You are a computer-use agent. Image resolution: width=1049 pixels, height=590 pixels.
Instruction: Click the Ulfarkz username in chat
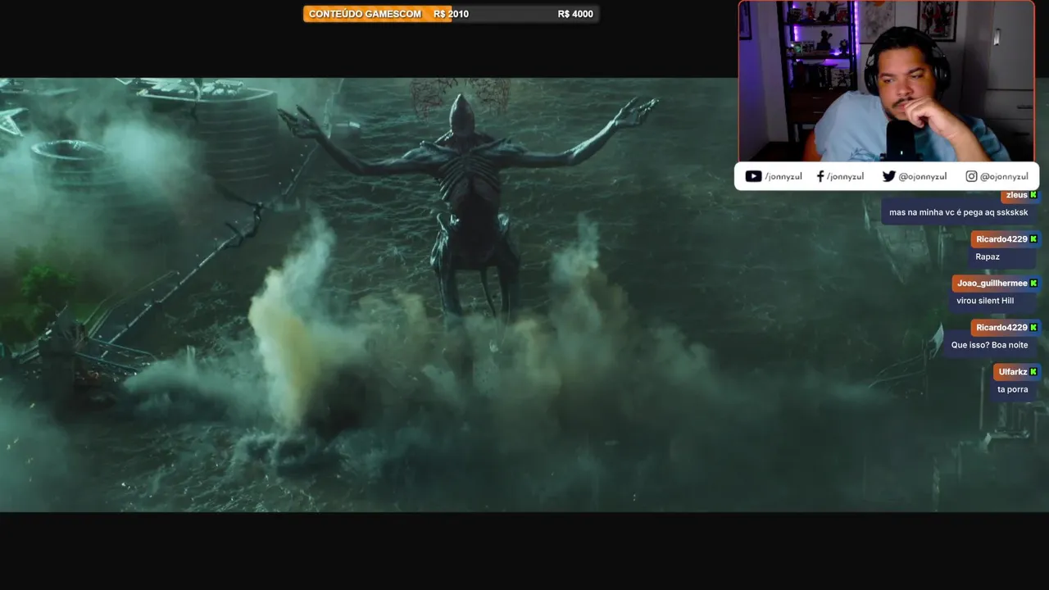click(x=1013, y=372)
